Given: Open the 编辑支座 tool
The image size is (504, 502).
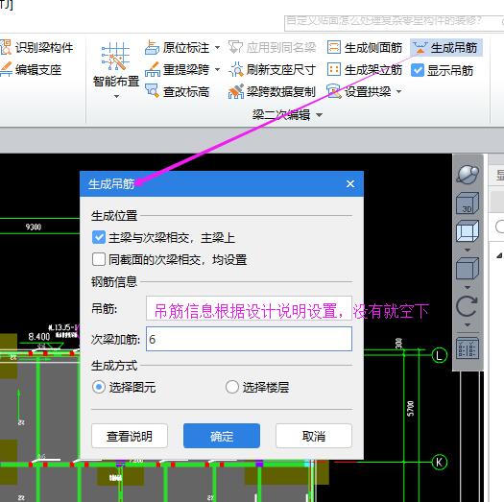Looking at the screenshot, I should [31, 69].
